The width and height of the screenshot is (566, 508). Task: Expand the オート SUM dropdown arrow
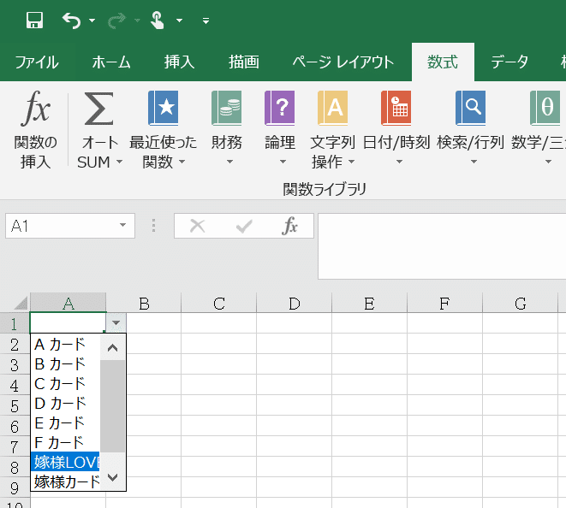tap(120, 162)
